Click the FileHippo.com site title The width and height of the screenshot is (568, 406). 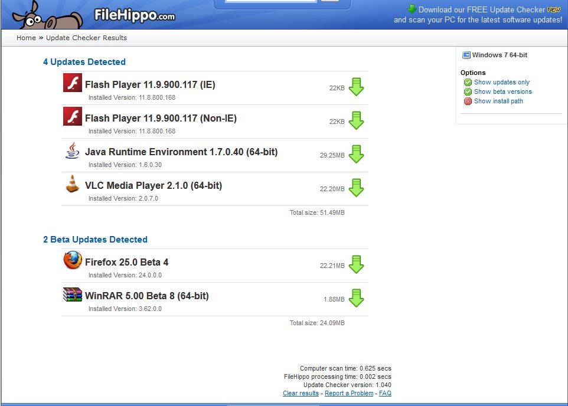(x=135, y=15)
